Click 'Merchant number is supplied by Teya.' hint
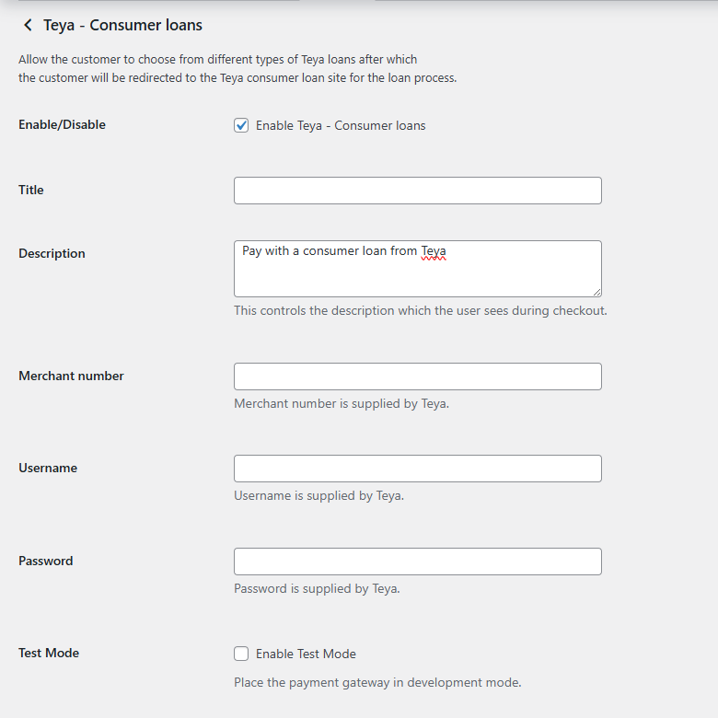 click(342, 403)
